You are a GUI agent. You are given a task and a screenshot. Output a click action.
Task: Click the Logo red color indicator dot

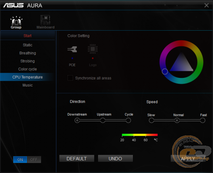(x=93, y=58)
